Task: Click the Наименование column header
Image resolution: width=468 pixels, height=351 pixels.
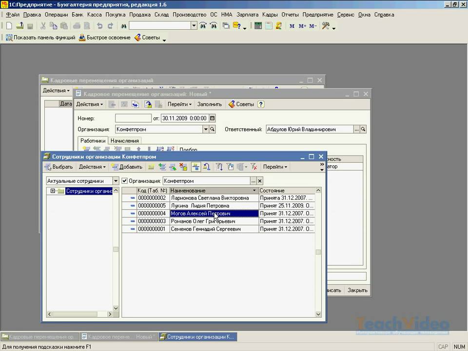Action: coord(214,191)
